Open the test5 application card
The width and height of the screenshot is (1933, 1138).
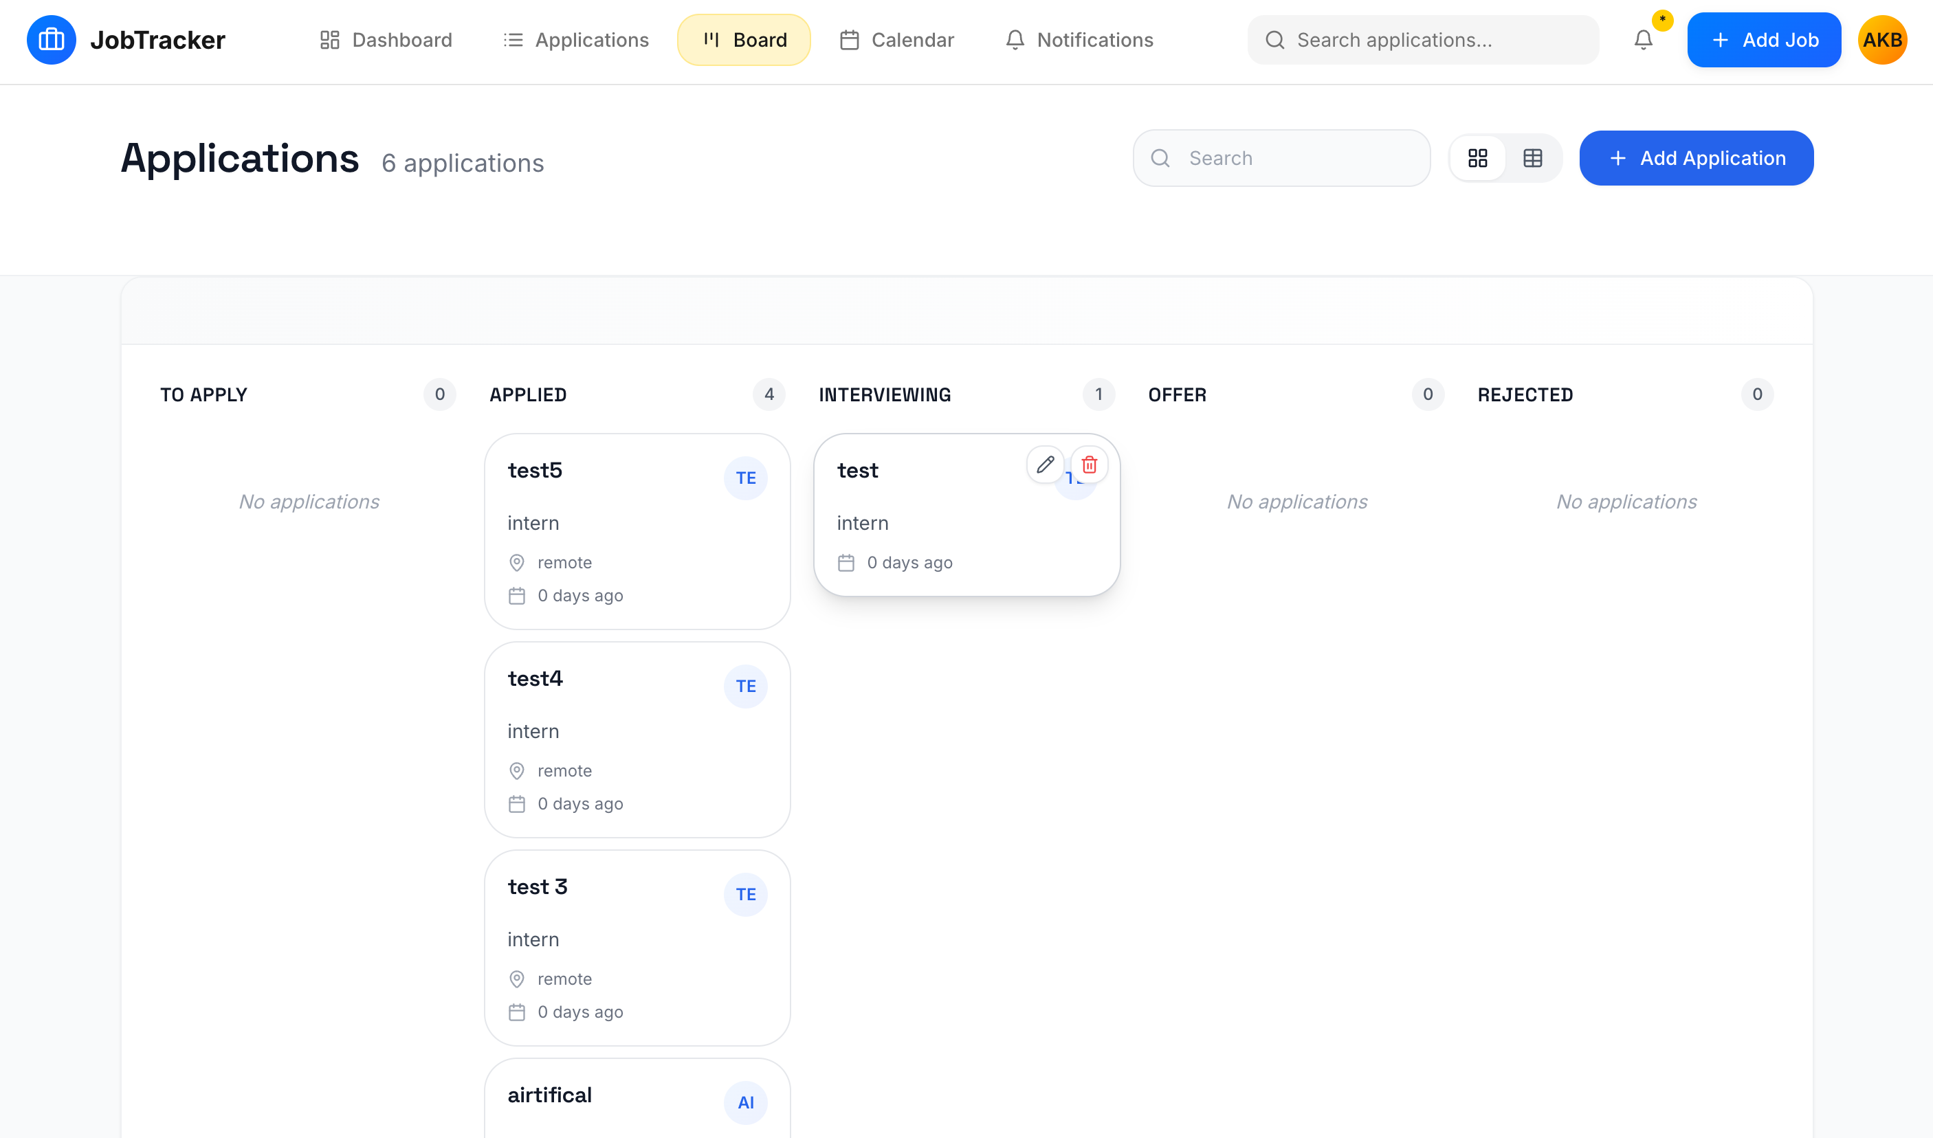click(x=637, y=531)
